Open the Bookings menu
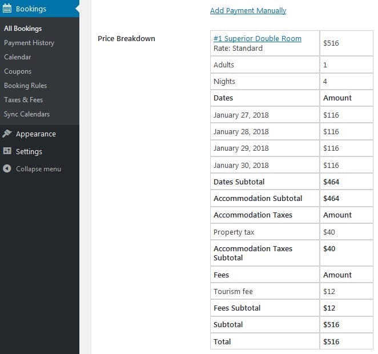This screenshot has height=354, width=378. coord(31,9)
